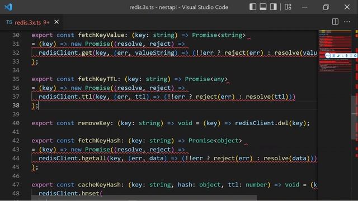
Task: Click the vertical editor scrollbar thumb
Action: [x=354, y=117]
